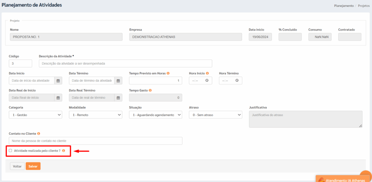Screen dimensions: 372x182
Task: Click info icon after Atividade realizada pelo cliente
Action: 63,151
